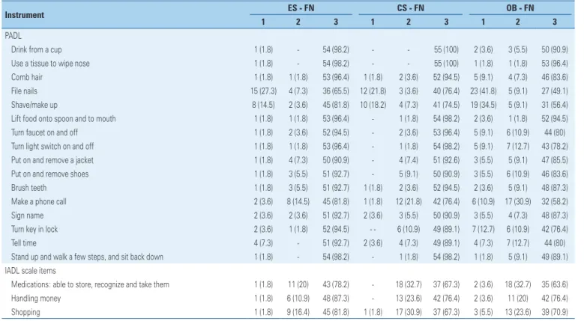Click the 'PADL' section label
The height and width of the screenshot is (321, 584).
pyautogui.click(x=13, y=36)
